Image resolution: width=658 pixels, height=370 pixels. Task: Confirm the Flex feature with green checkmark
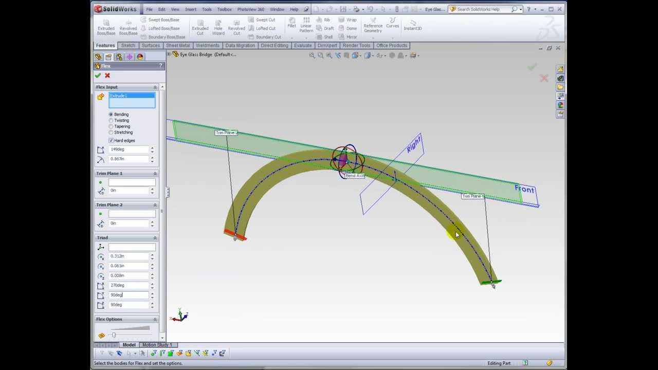(x=98, y=76)
